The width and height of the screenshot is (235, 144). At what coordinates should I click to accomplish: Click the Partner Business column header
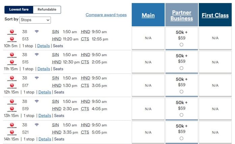coord(182,15)
